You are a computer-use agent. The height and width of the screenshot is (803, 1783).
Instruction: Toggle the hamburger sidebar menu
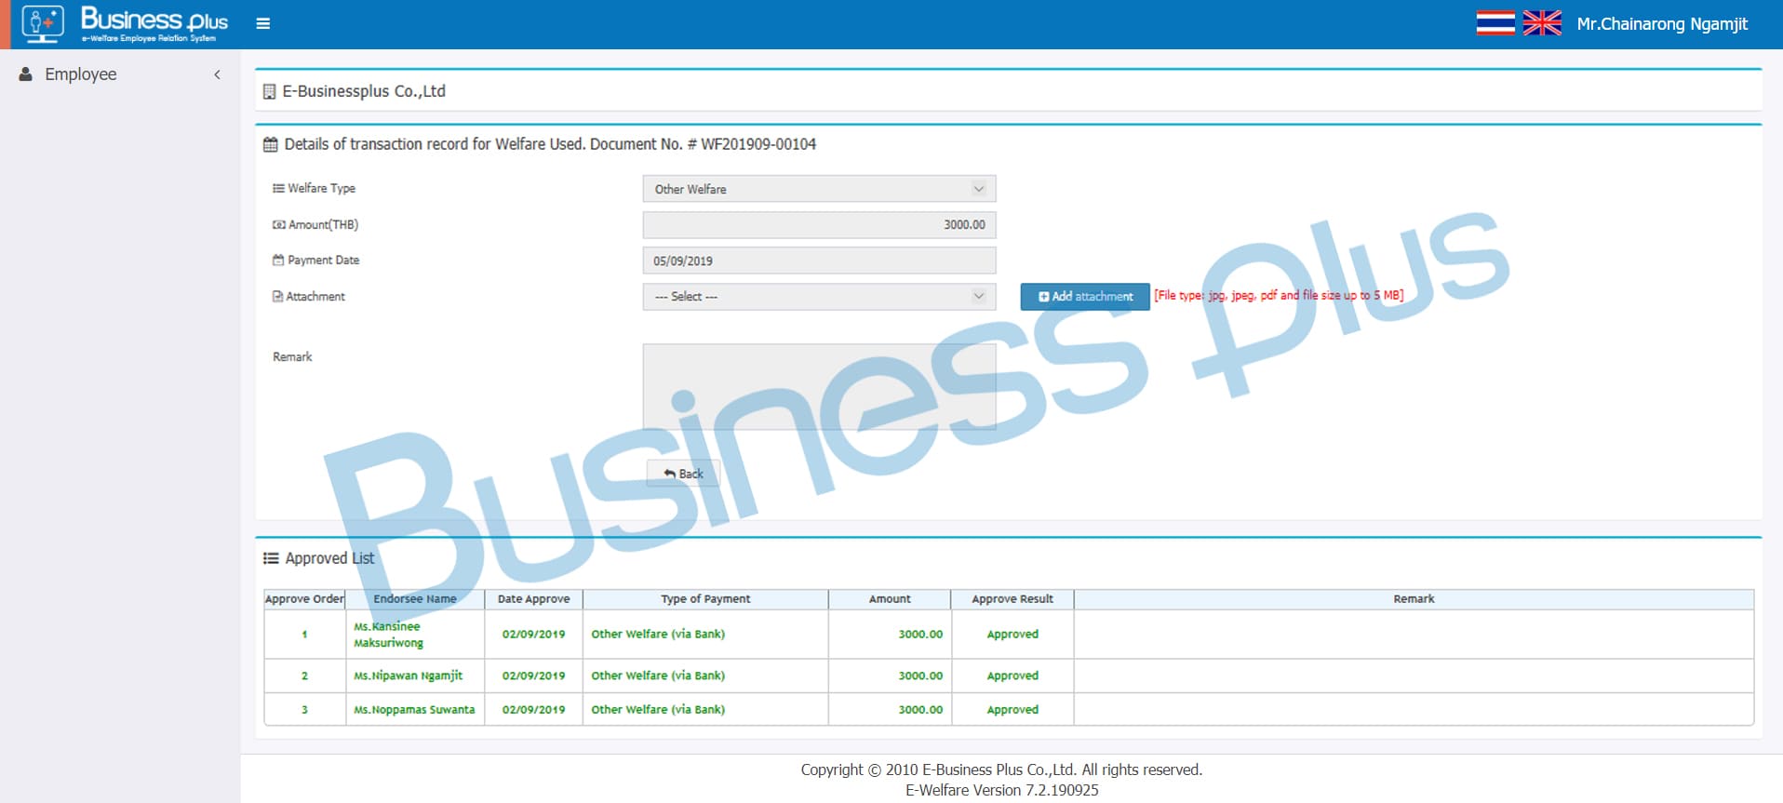(x=263, y=23)
